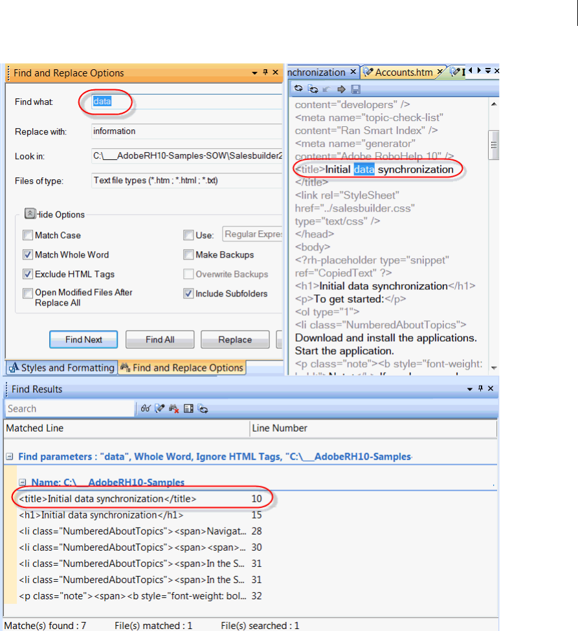Click the Hide Options collapse icon
Screen dimensions: 578x631
pos(30,214)
